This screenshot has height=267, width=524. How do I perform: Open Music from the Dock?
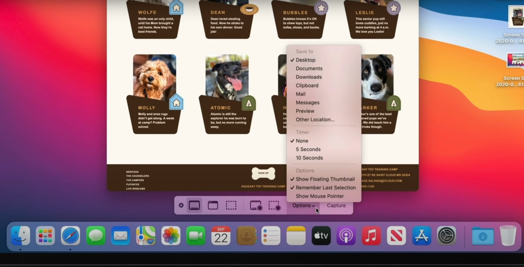(x=371, y=235)
